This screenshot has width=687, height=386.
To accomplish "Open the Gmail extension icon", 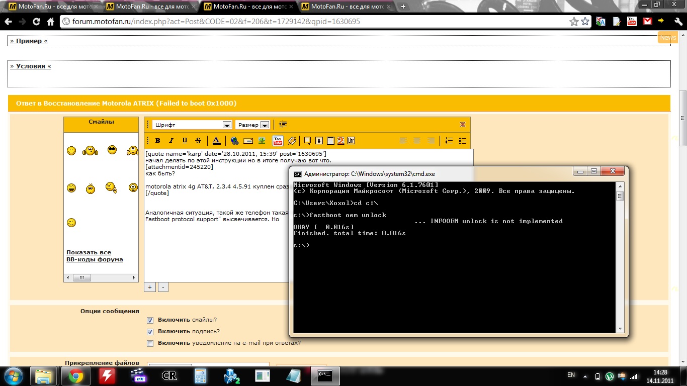I will coord(647,22).
